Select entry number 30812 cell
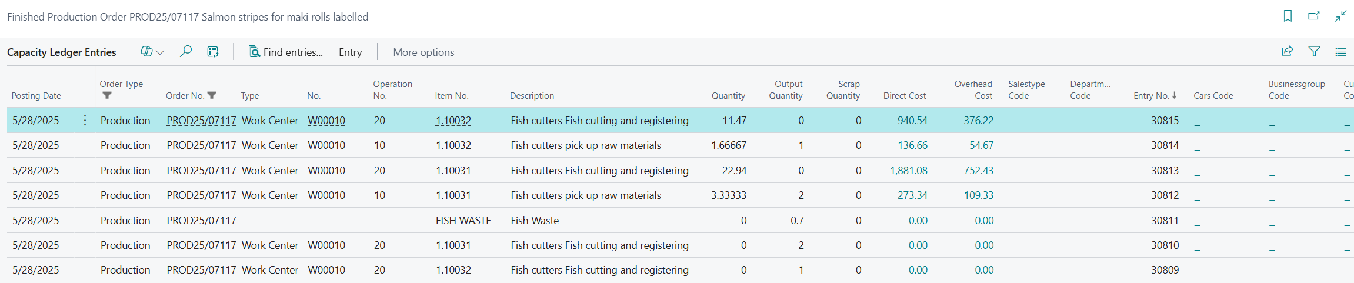Viewport: 1354px width, 283px height. tap(1165, 195)
